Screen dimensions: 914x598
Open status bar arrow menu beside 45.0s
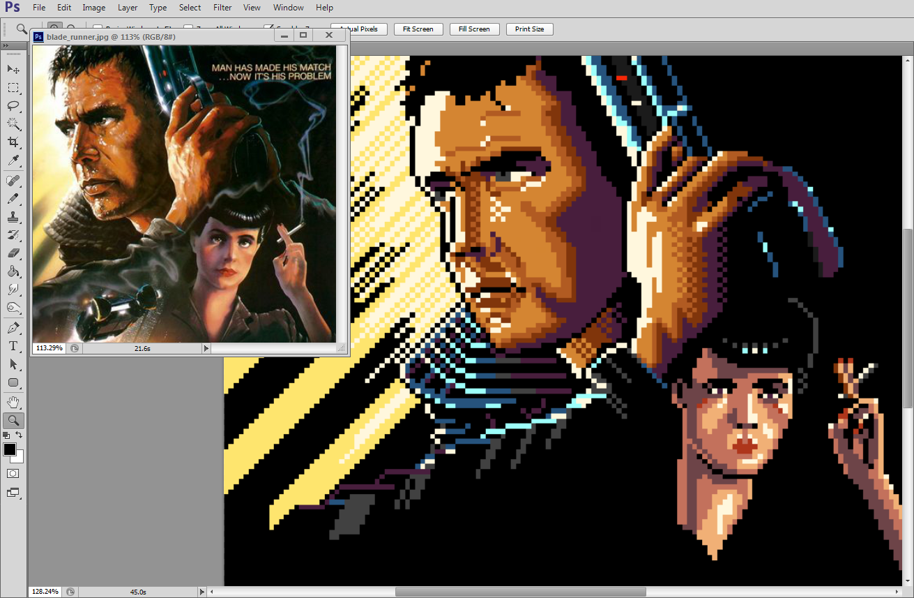(x=202, y=592)
